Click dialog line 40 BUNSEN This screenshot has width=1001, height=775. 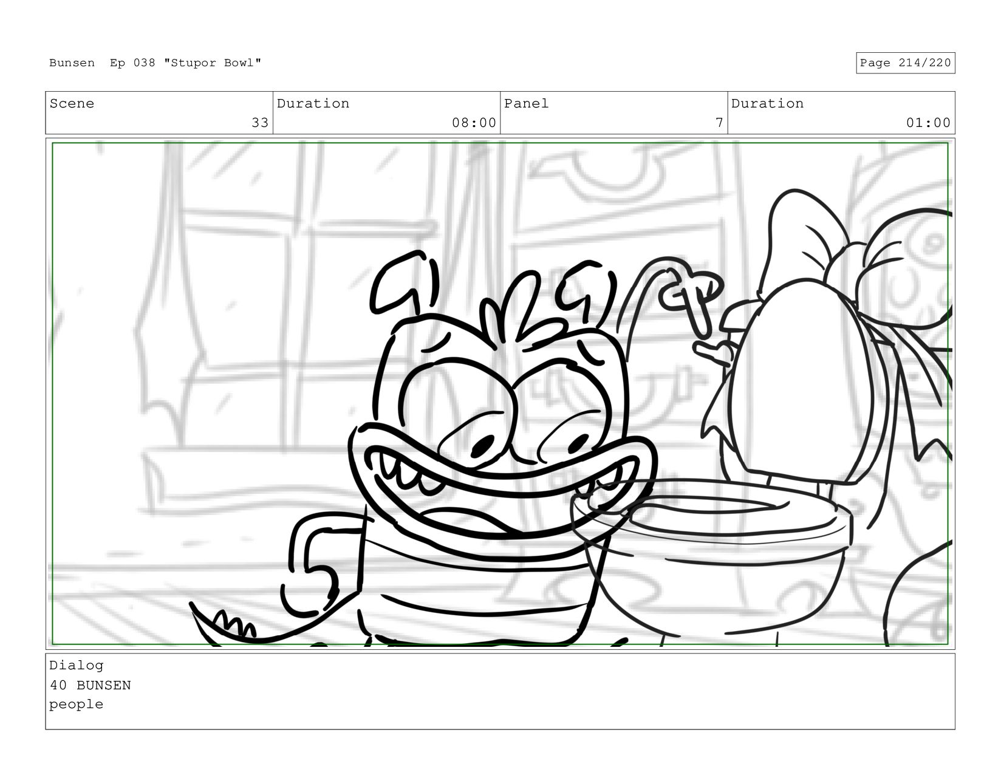[x=90, y=685]
